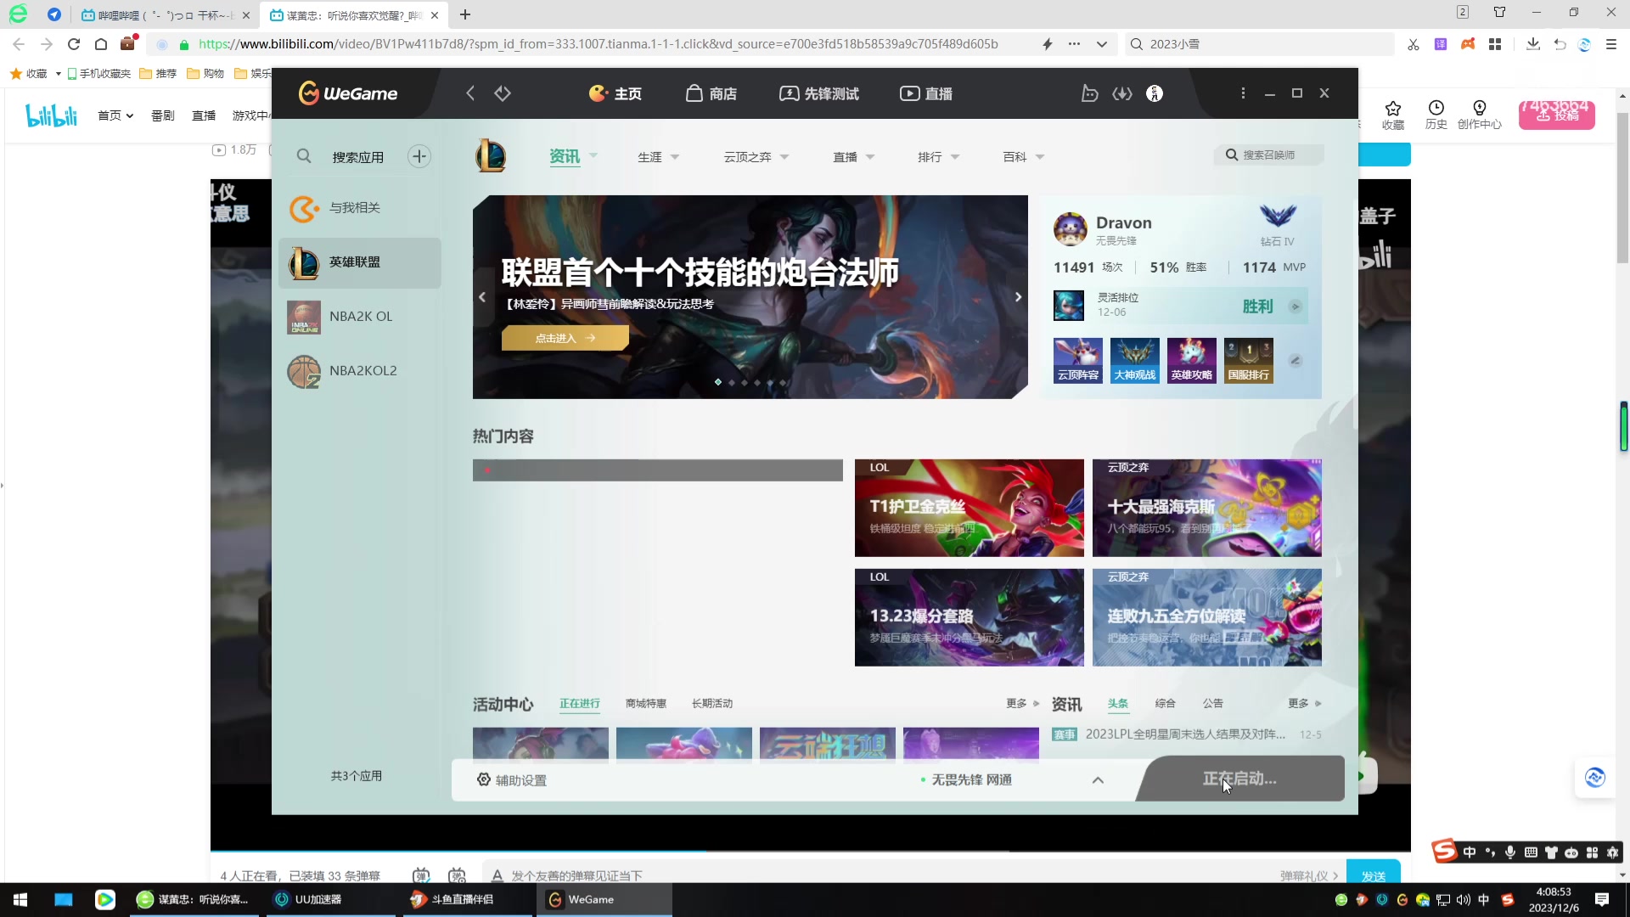1630x917 pixels.
Task: Show next banner slide
Action: pos(1018,297)
